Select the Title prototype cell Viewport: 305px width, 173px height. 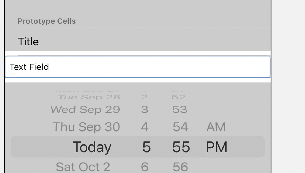pyautogui.click(x=28, y=42)
